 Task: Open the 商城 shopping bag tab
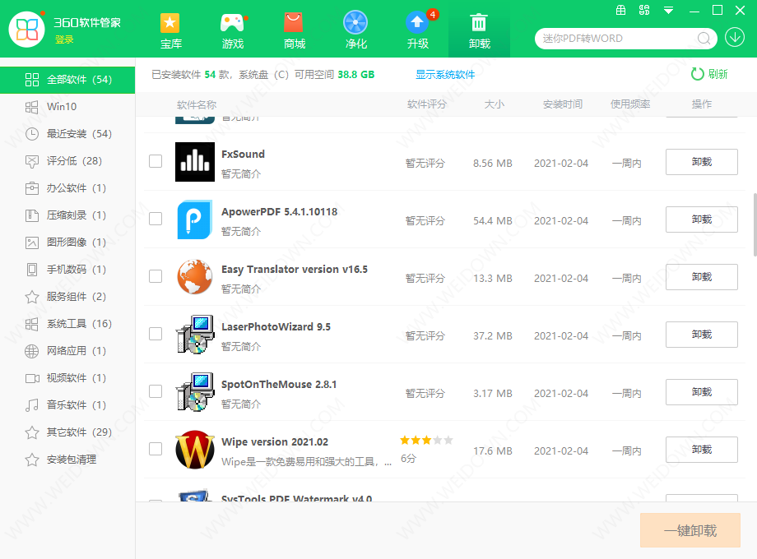[294, 31]
